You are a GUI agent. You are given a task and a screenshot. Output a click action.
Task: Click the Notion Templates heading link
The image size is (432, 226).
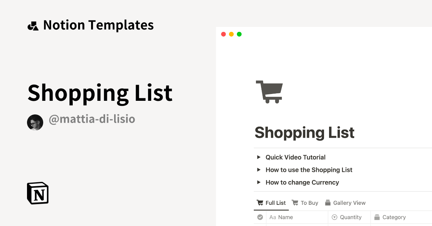(98, 25)
